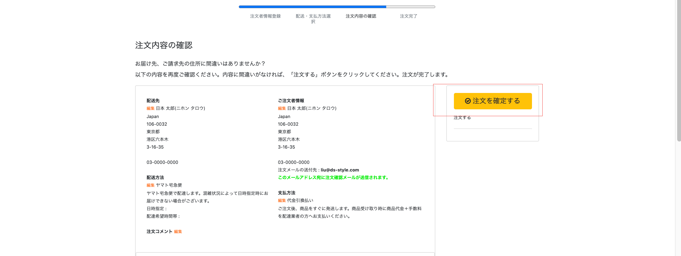Click the checkmark icon on the confirm button

coord(468,101)
